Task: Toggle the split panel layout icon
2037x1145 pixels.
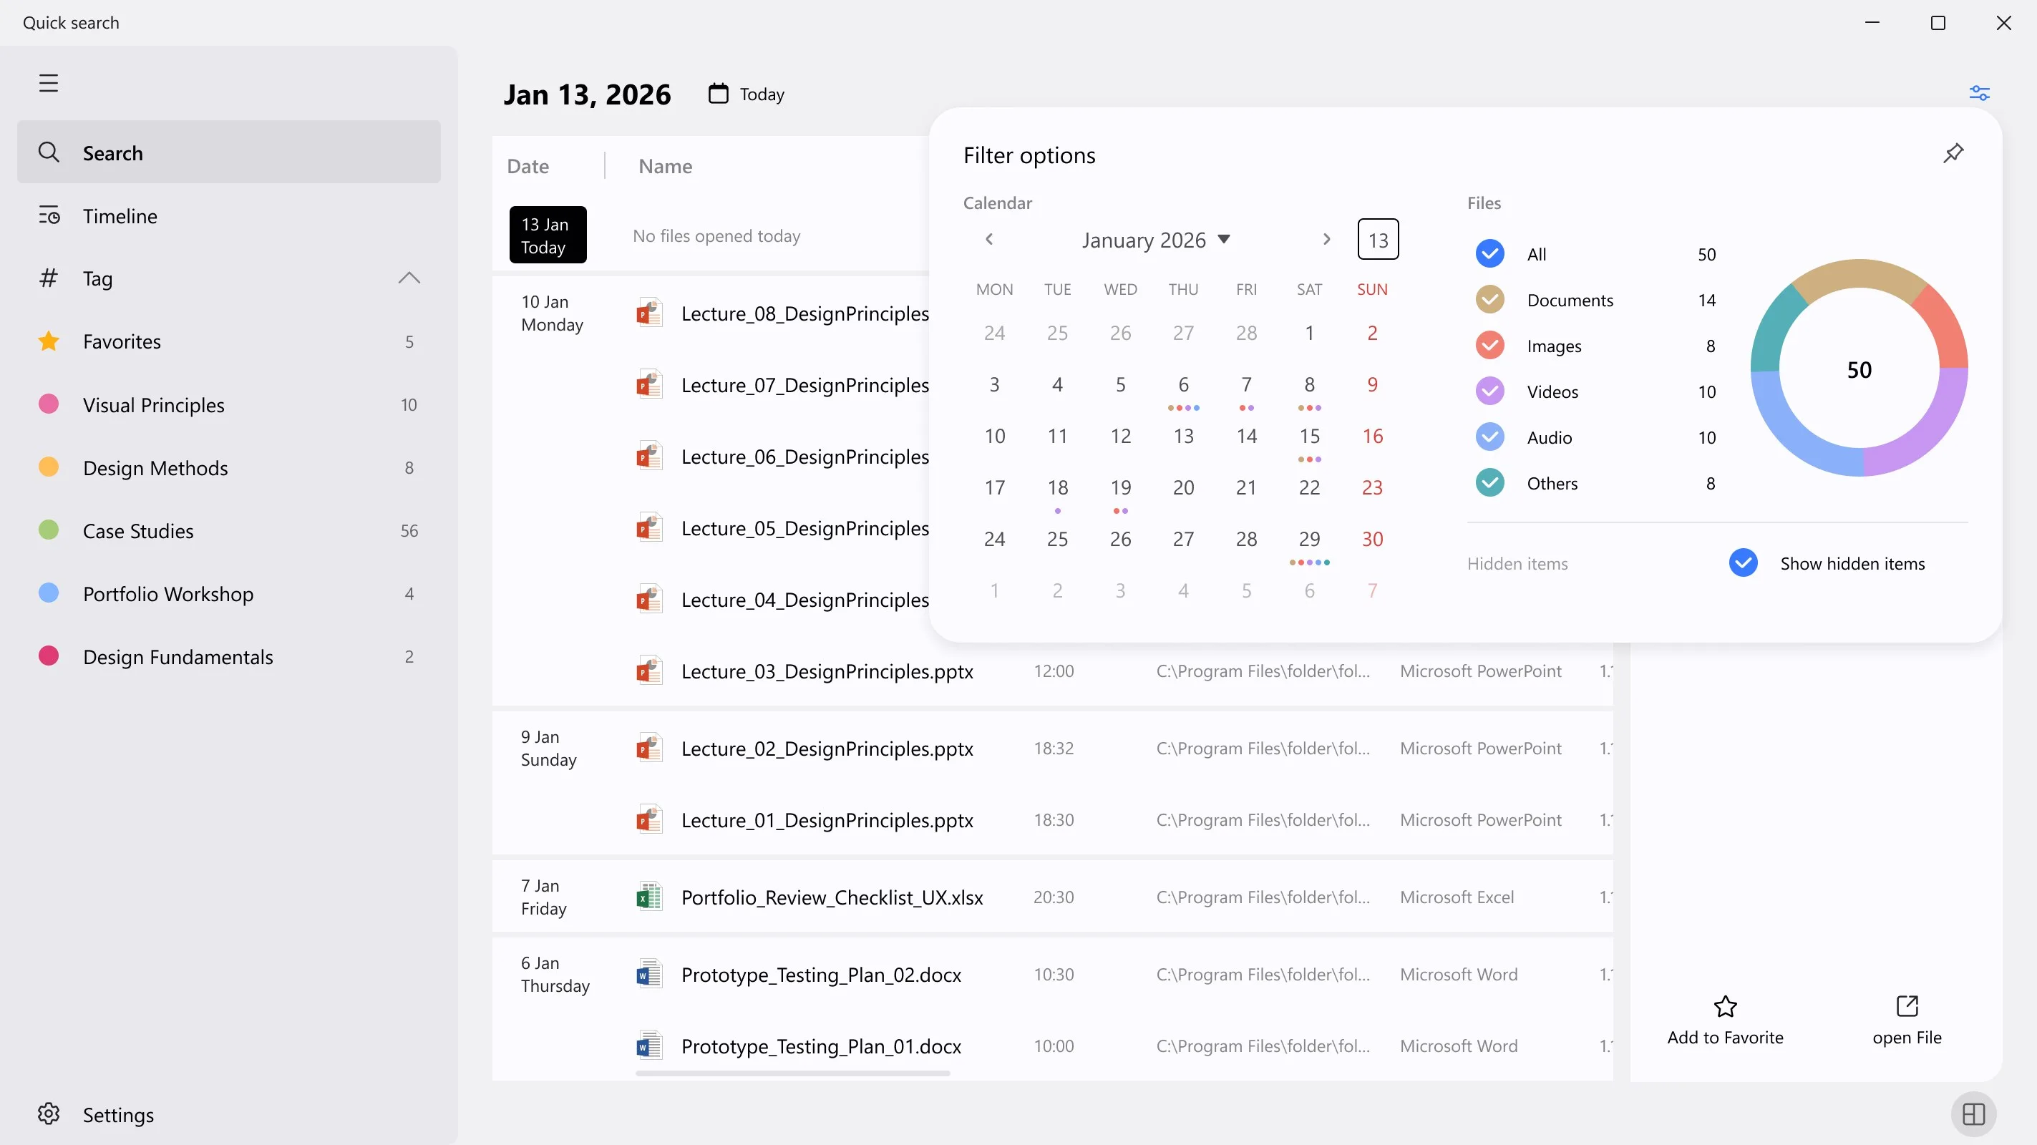Action: (x=1974, y=1114)
